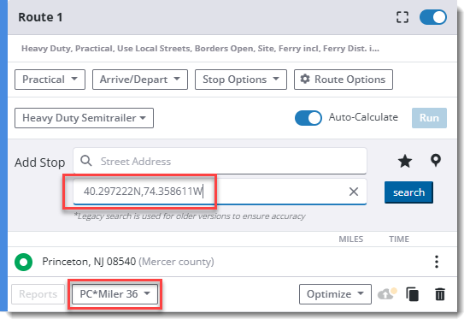The height and width of the screenshot is (325, 470).
Task: Open favorites with the star icon
Action: (x=405, y=161)
